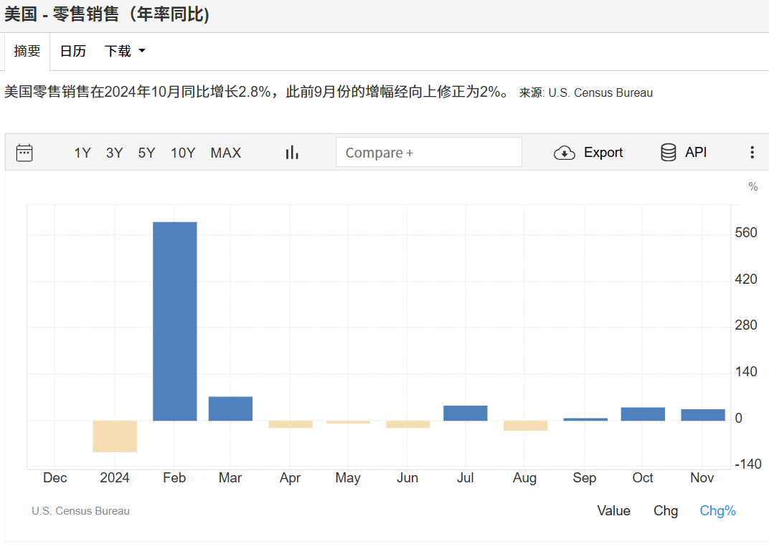Open the calendar date range picker icon
This screenshot has height=549, width=769.
tap(24, 153)
